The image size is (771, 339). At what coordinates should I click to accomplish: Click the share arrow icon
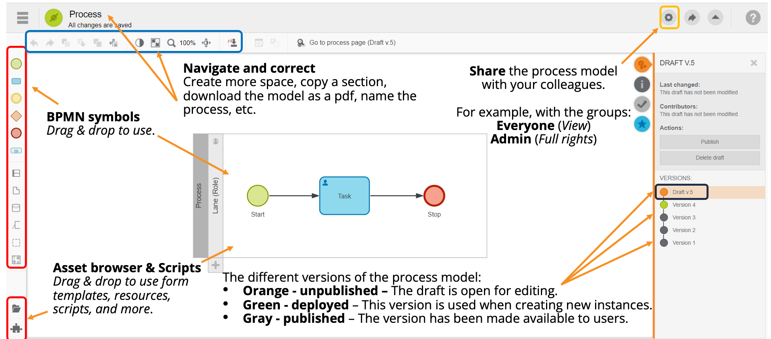tap(692, 18)
